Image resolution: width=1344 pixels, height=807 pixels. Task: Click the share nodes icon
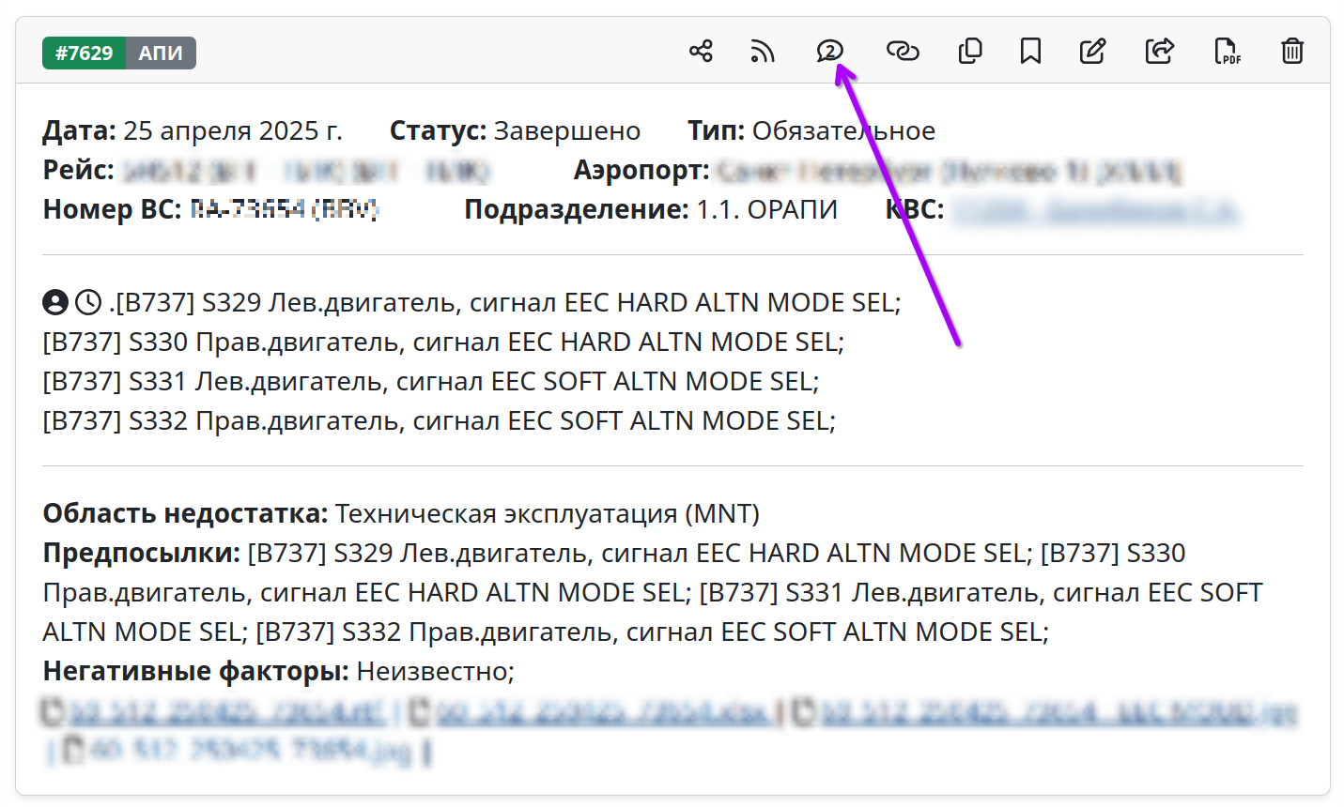coord(701,51)
